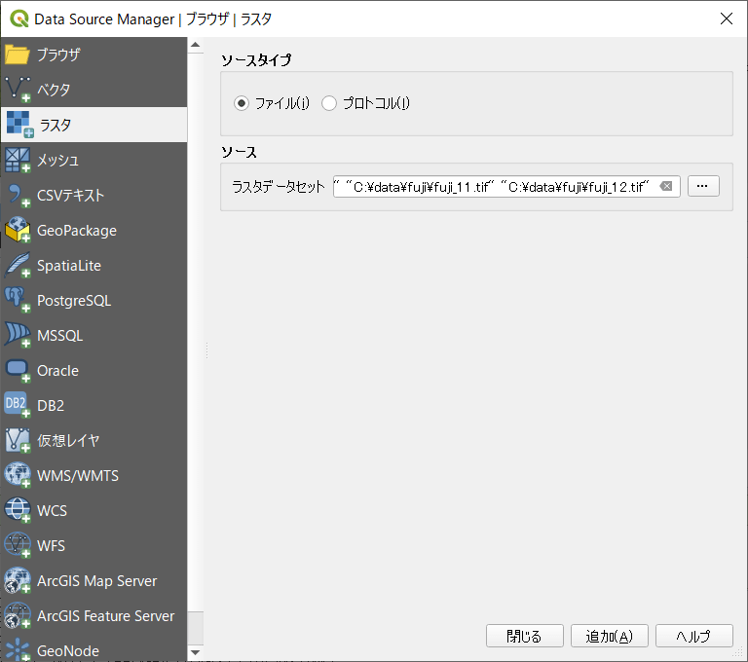This screenshot has width=748, height=662.
Task: Browse for raster files with ... button
Action: click(x=703, y=186)
